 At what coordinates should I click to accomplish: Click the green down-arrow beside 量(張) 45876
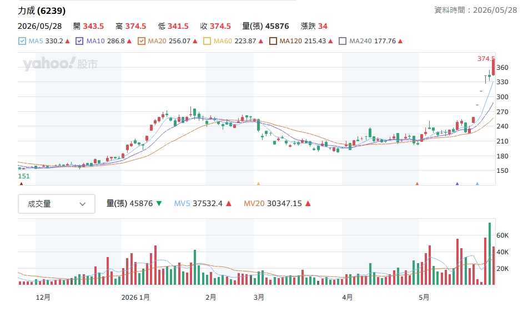159,203
